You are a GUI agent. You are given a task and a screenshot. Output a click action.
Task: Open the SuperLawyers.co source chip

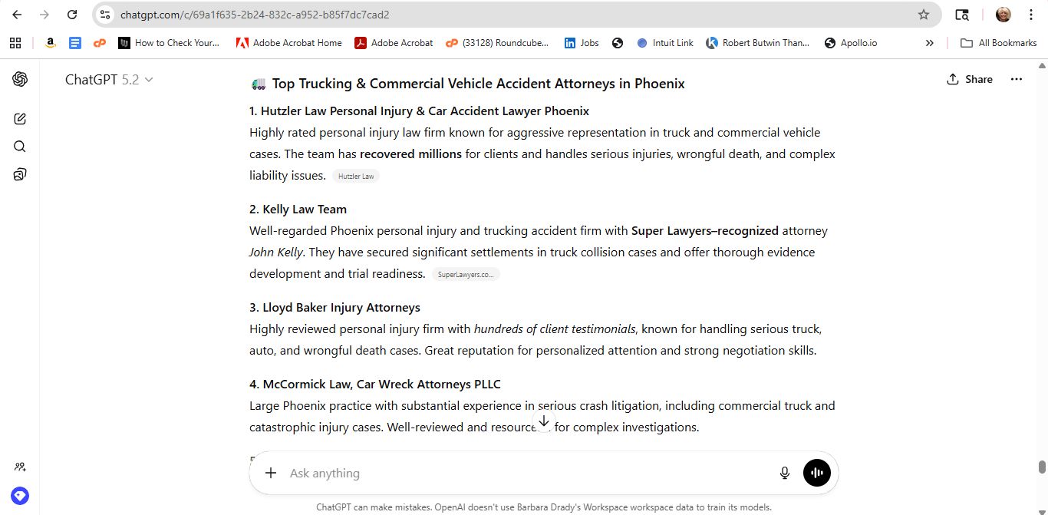pos(466,275)
